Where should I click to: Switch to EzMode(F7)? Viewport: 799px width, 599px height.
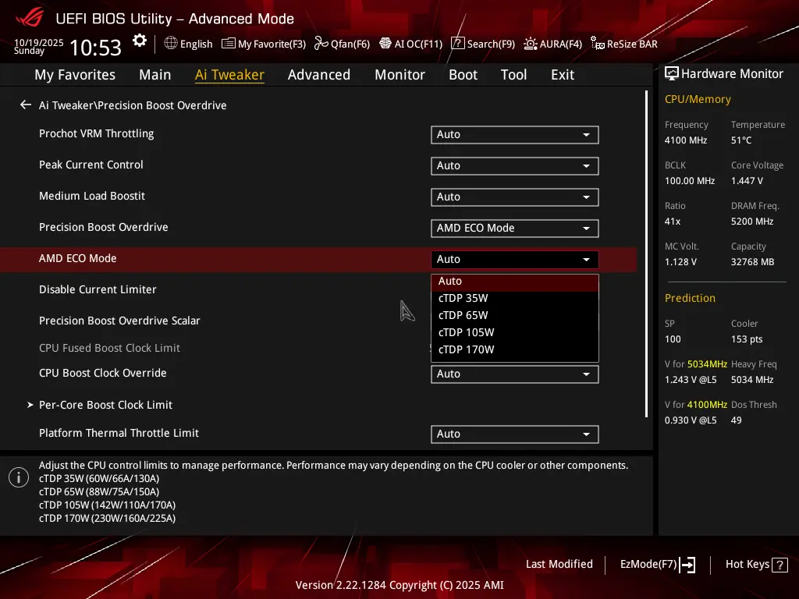point(657,565)
